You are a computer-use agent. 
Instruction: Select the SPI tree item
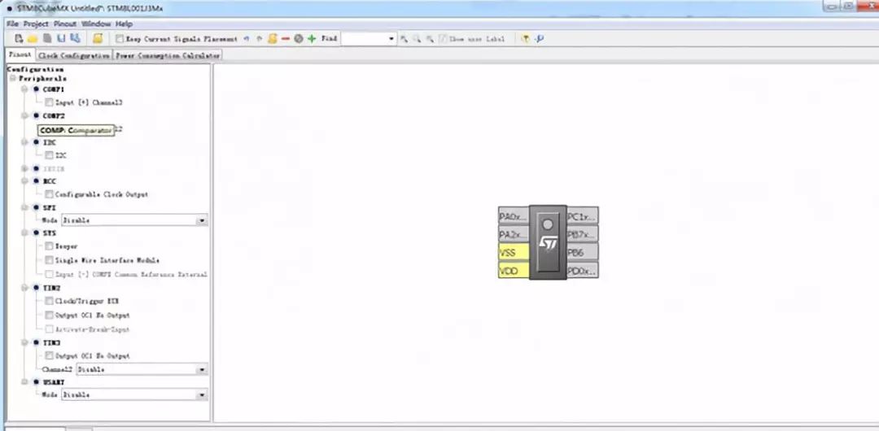(50, 207)
